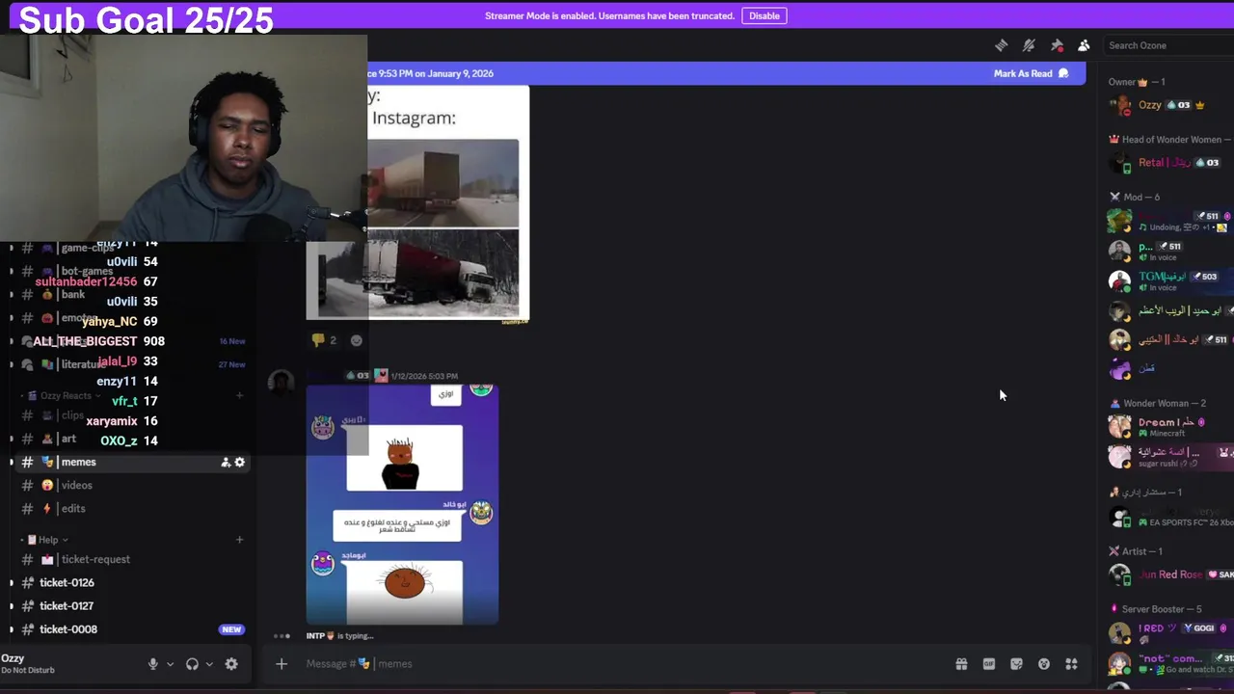Screen dimensions: 1234x694
Task: Open member Retal in member list
Action: (1168, 163)
